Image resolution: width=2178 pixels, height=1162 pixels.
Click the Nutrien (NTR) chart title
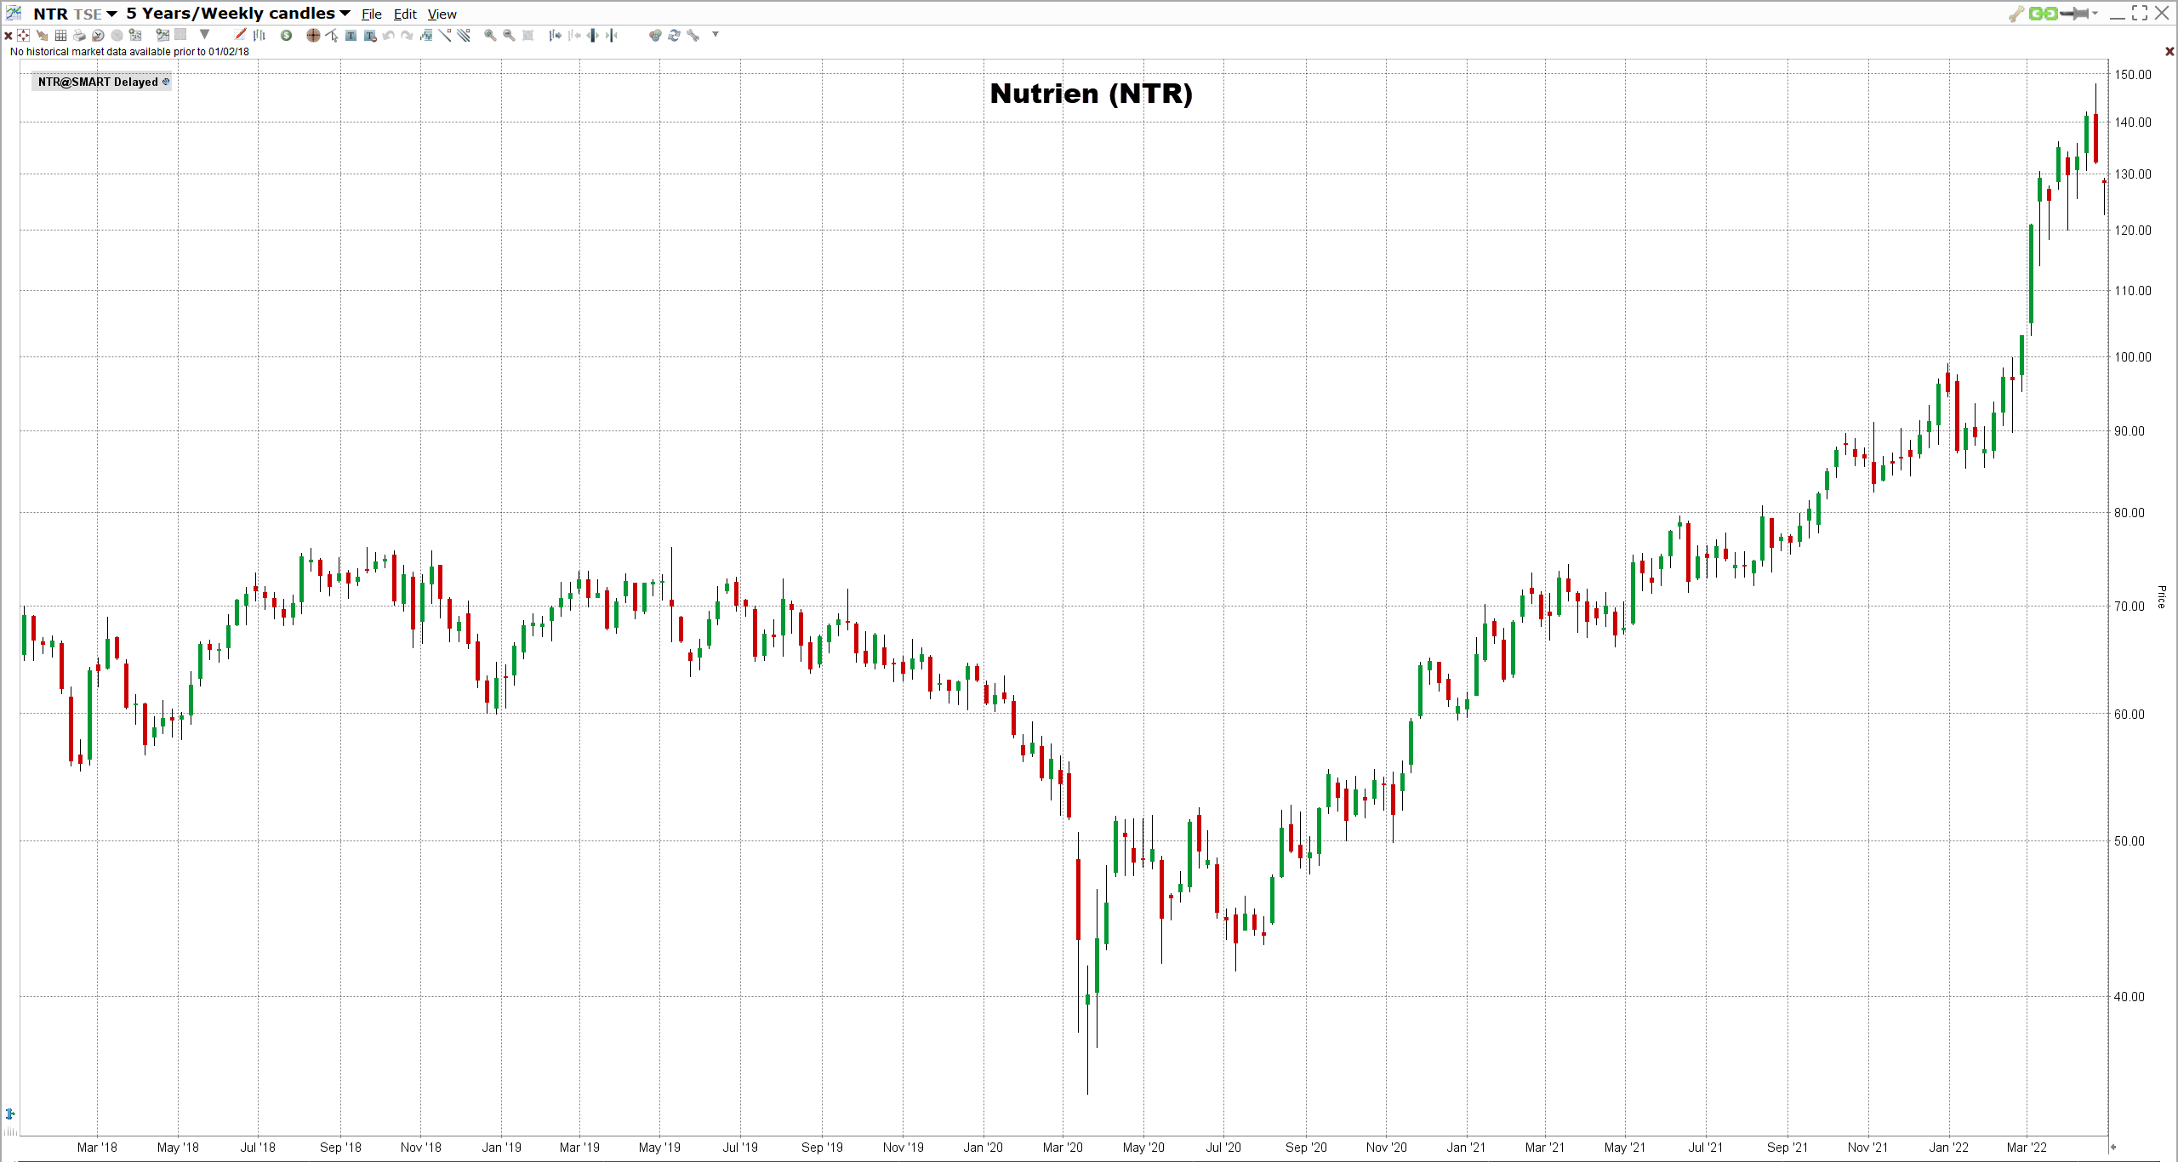[x=1092, y=94]
